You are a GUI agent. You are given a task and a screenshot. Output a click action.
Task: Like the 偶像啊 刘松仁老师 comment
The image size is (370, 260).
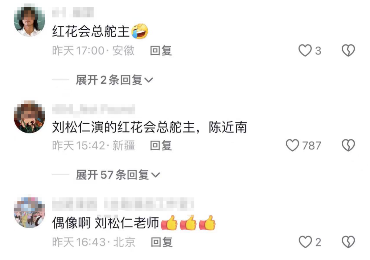pyautogui.click(x=305, y=242)
